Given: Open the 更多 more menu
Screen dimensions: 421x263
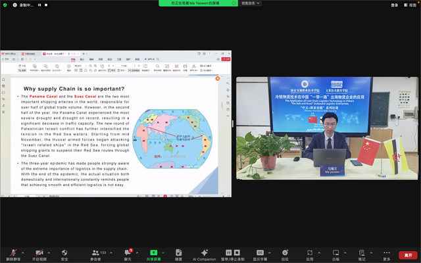Looking at the screenshot, I should pyautogui.click(x=386, y=254).
